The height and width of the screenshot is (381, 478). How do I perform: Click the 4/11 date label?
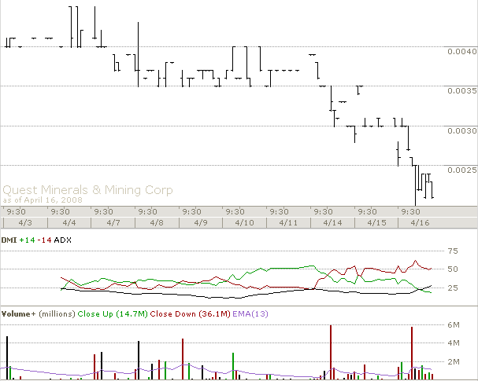[288, 223]
